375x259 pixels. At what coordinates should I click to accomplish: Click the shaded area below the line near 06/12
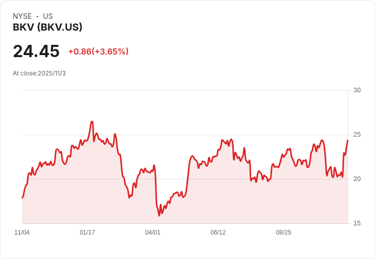pyautogui.click(x=218, y=194)
